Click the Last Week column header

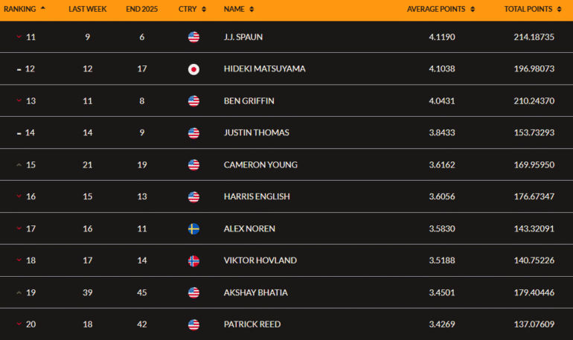88,9
